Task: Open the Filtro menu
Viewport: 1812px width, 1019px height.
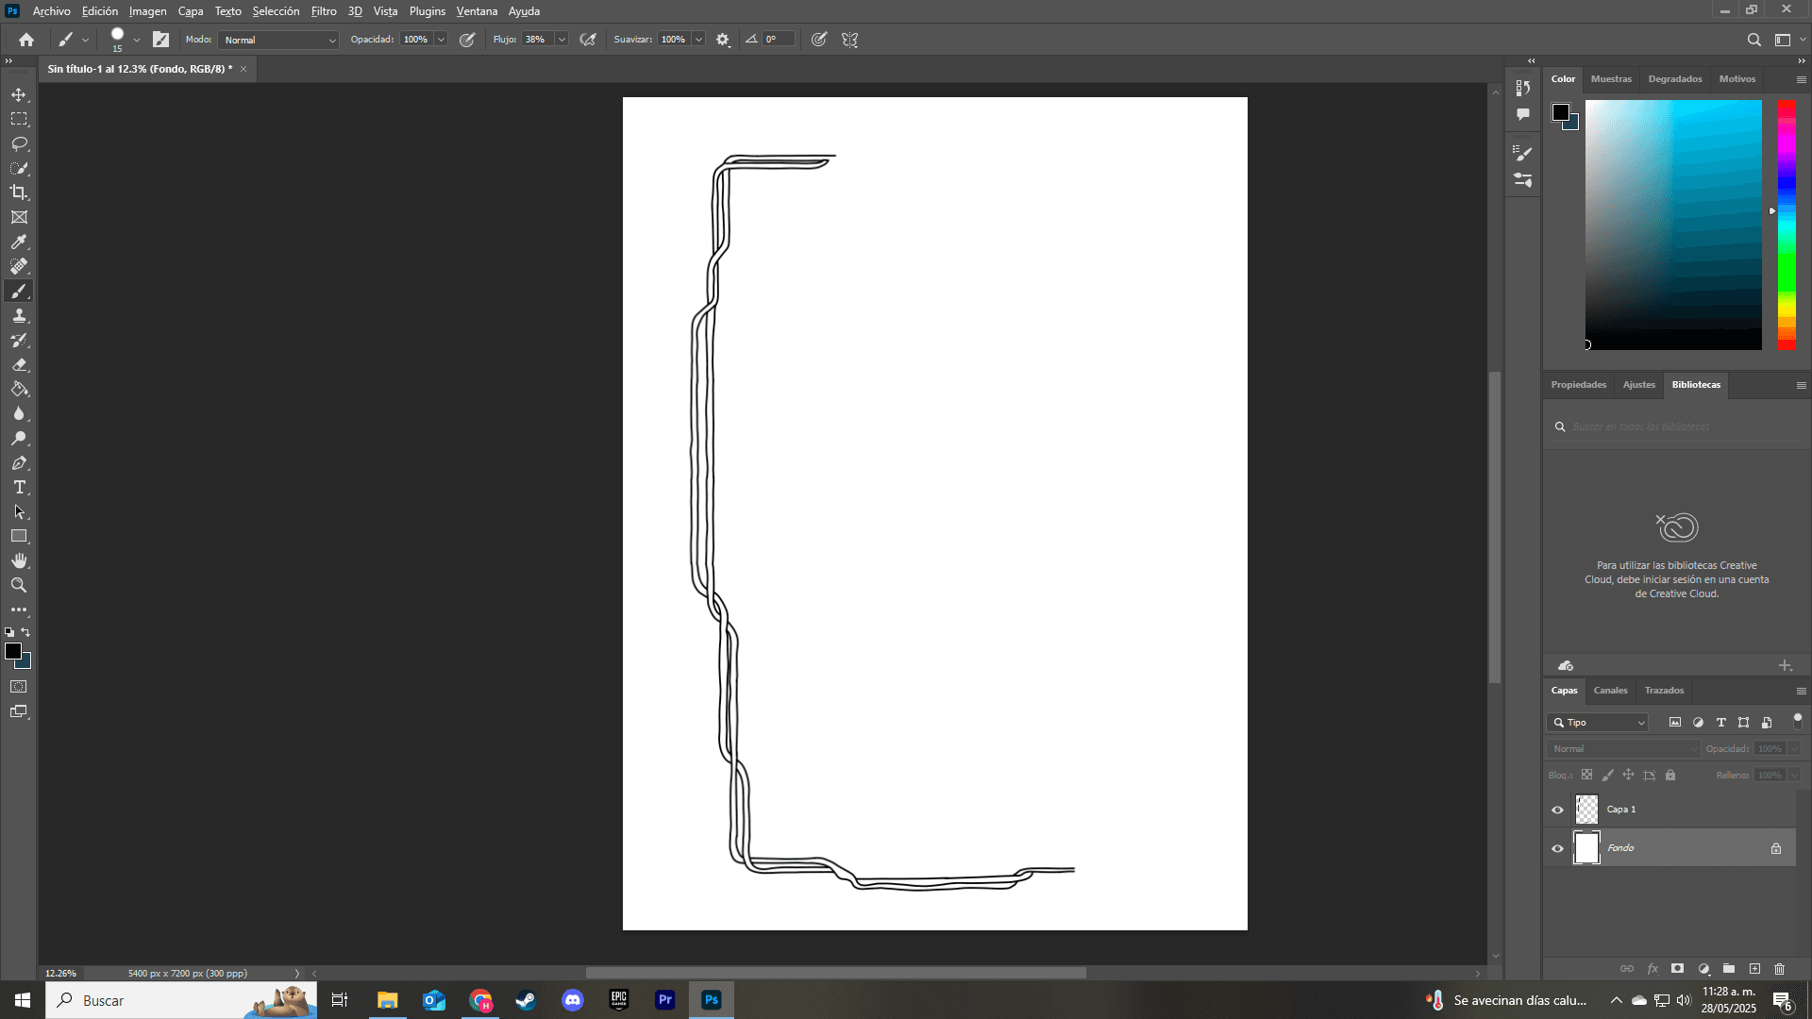Action: (x=324, y=11)
